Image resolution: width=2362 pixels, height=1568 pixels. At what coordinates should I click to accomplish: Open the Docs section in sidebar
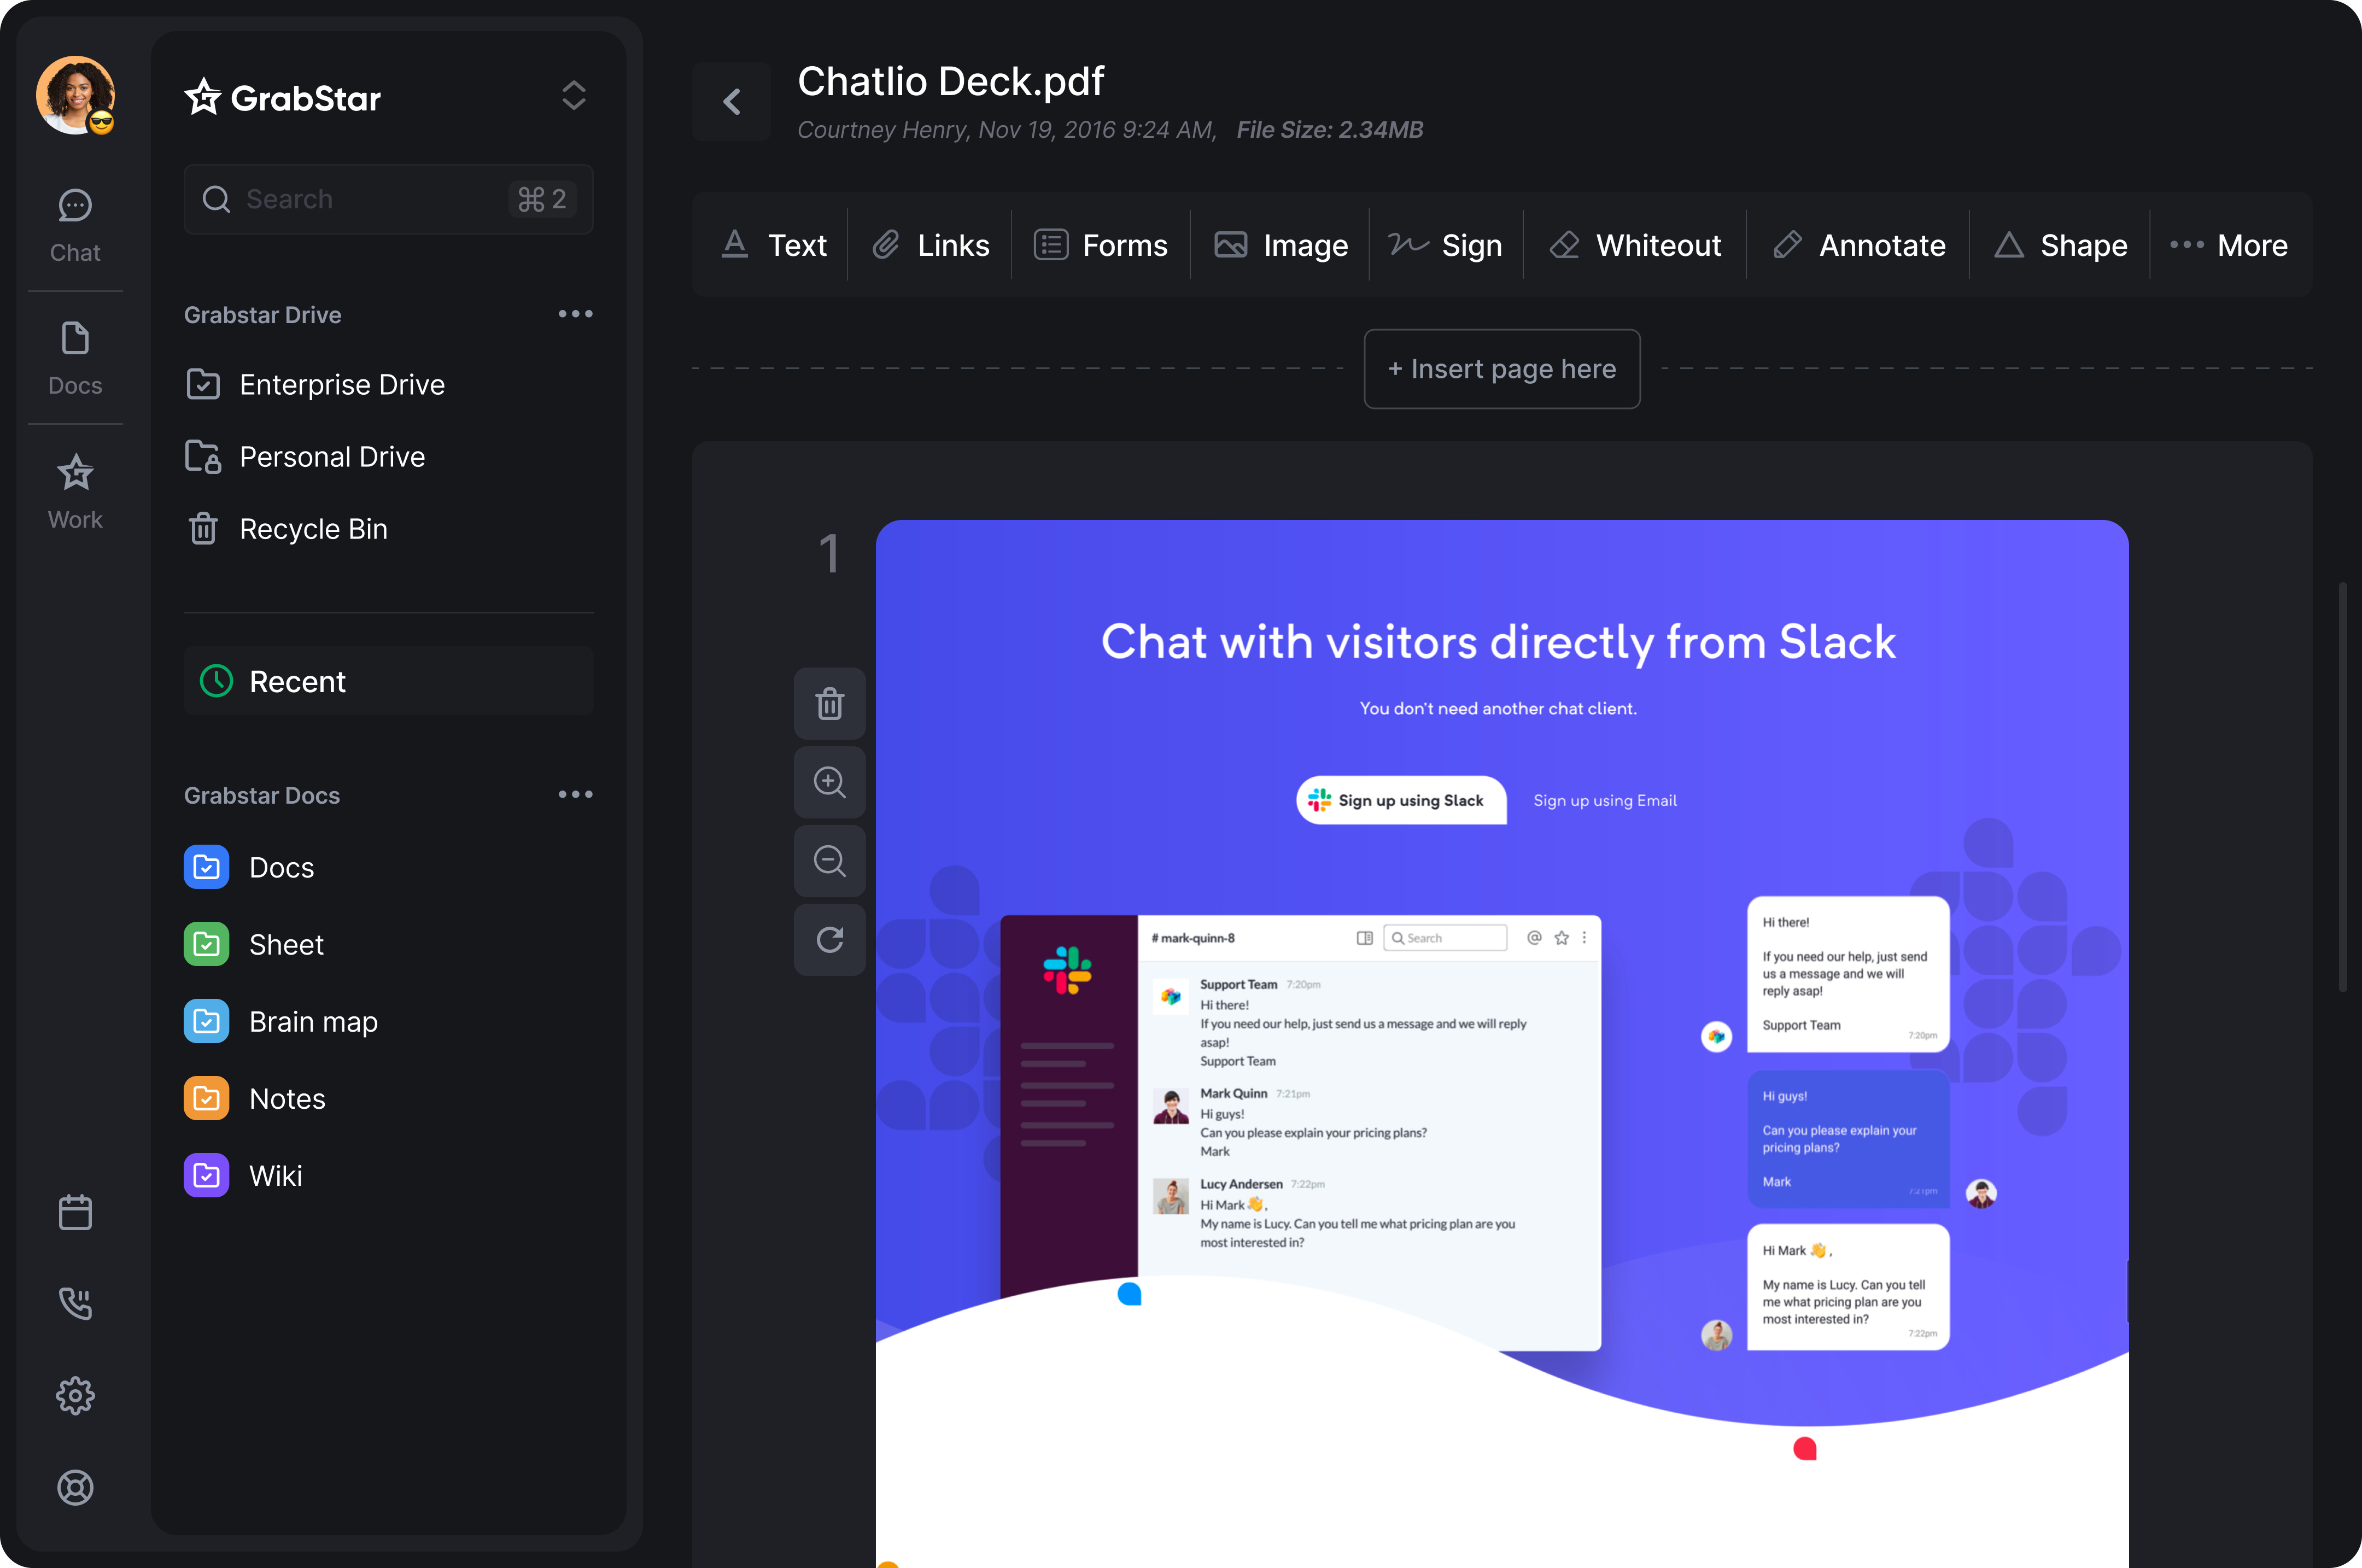coord(75,359)
